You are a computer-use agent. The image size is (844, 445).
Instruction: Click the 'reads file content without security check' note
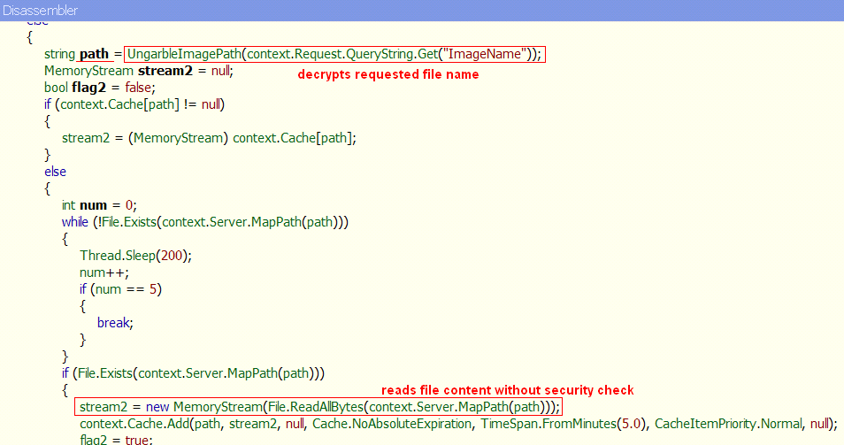click(x=507, y=390)
